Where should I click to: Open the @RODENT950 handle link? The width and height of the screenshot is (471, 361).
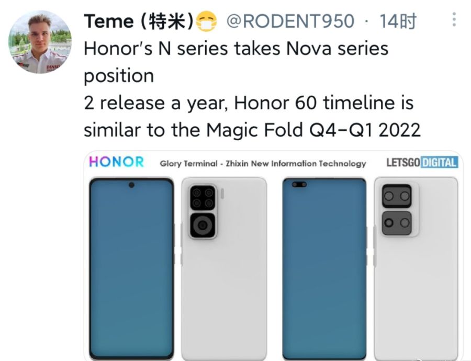290,21
